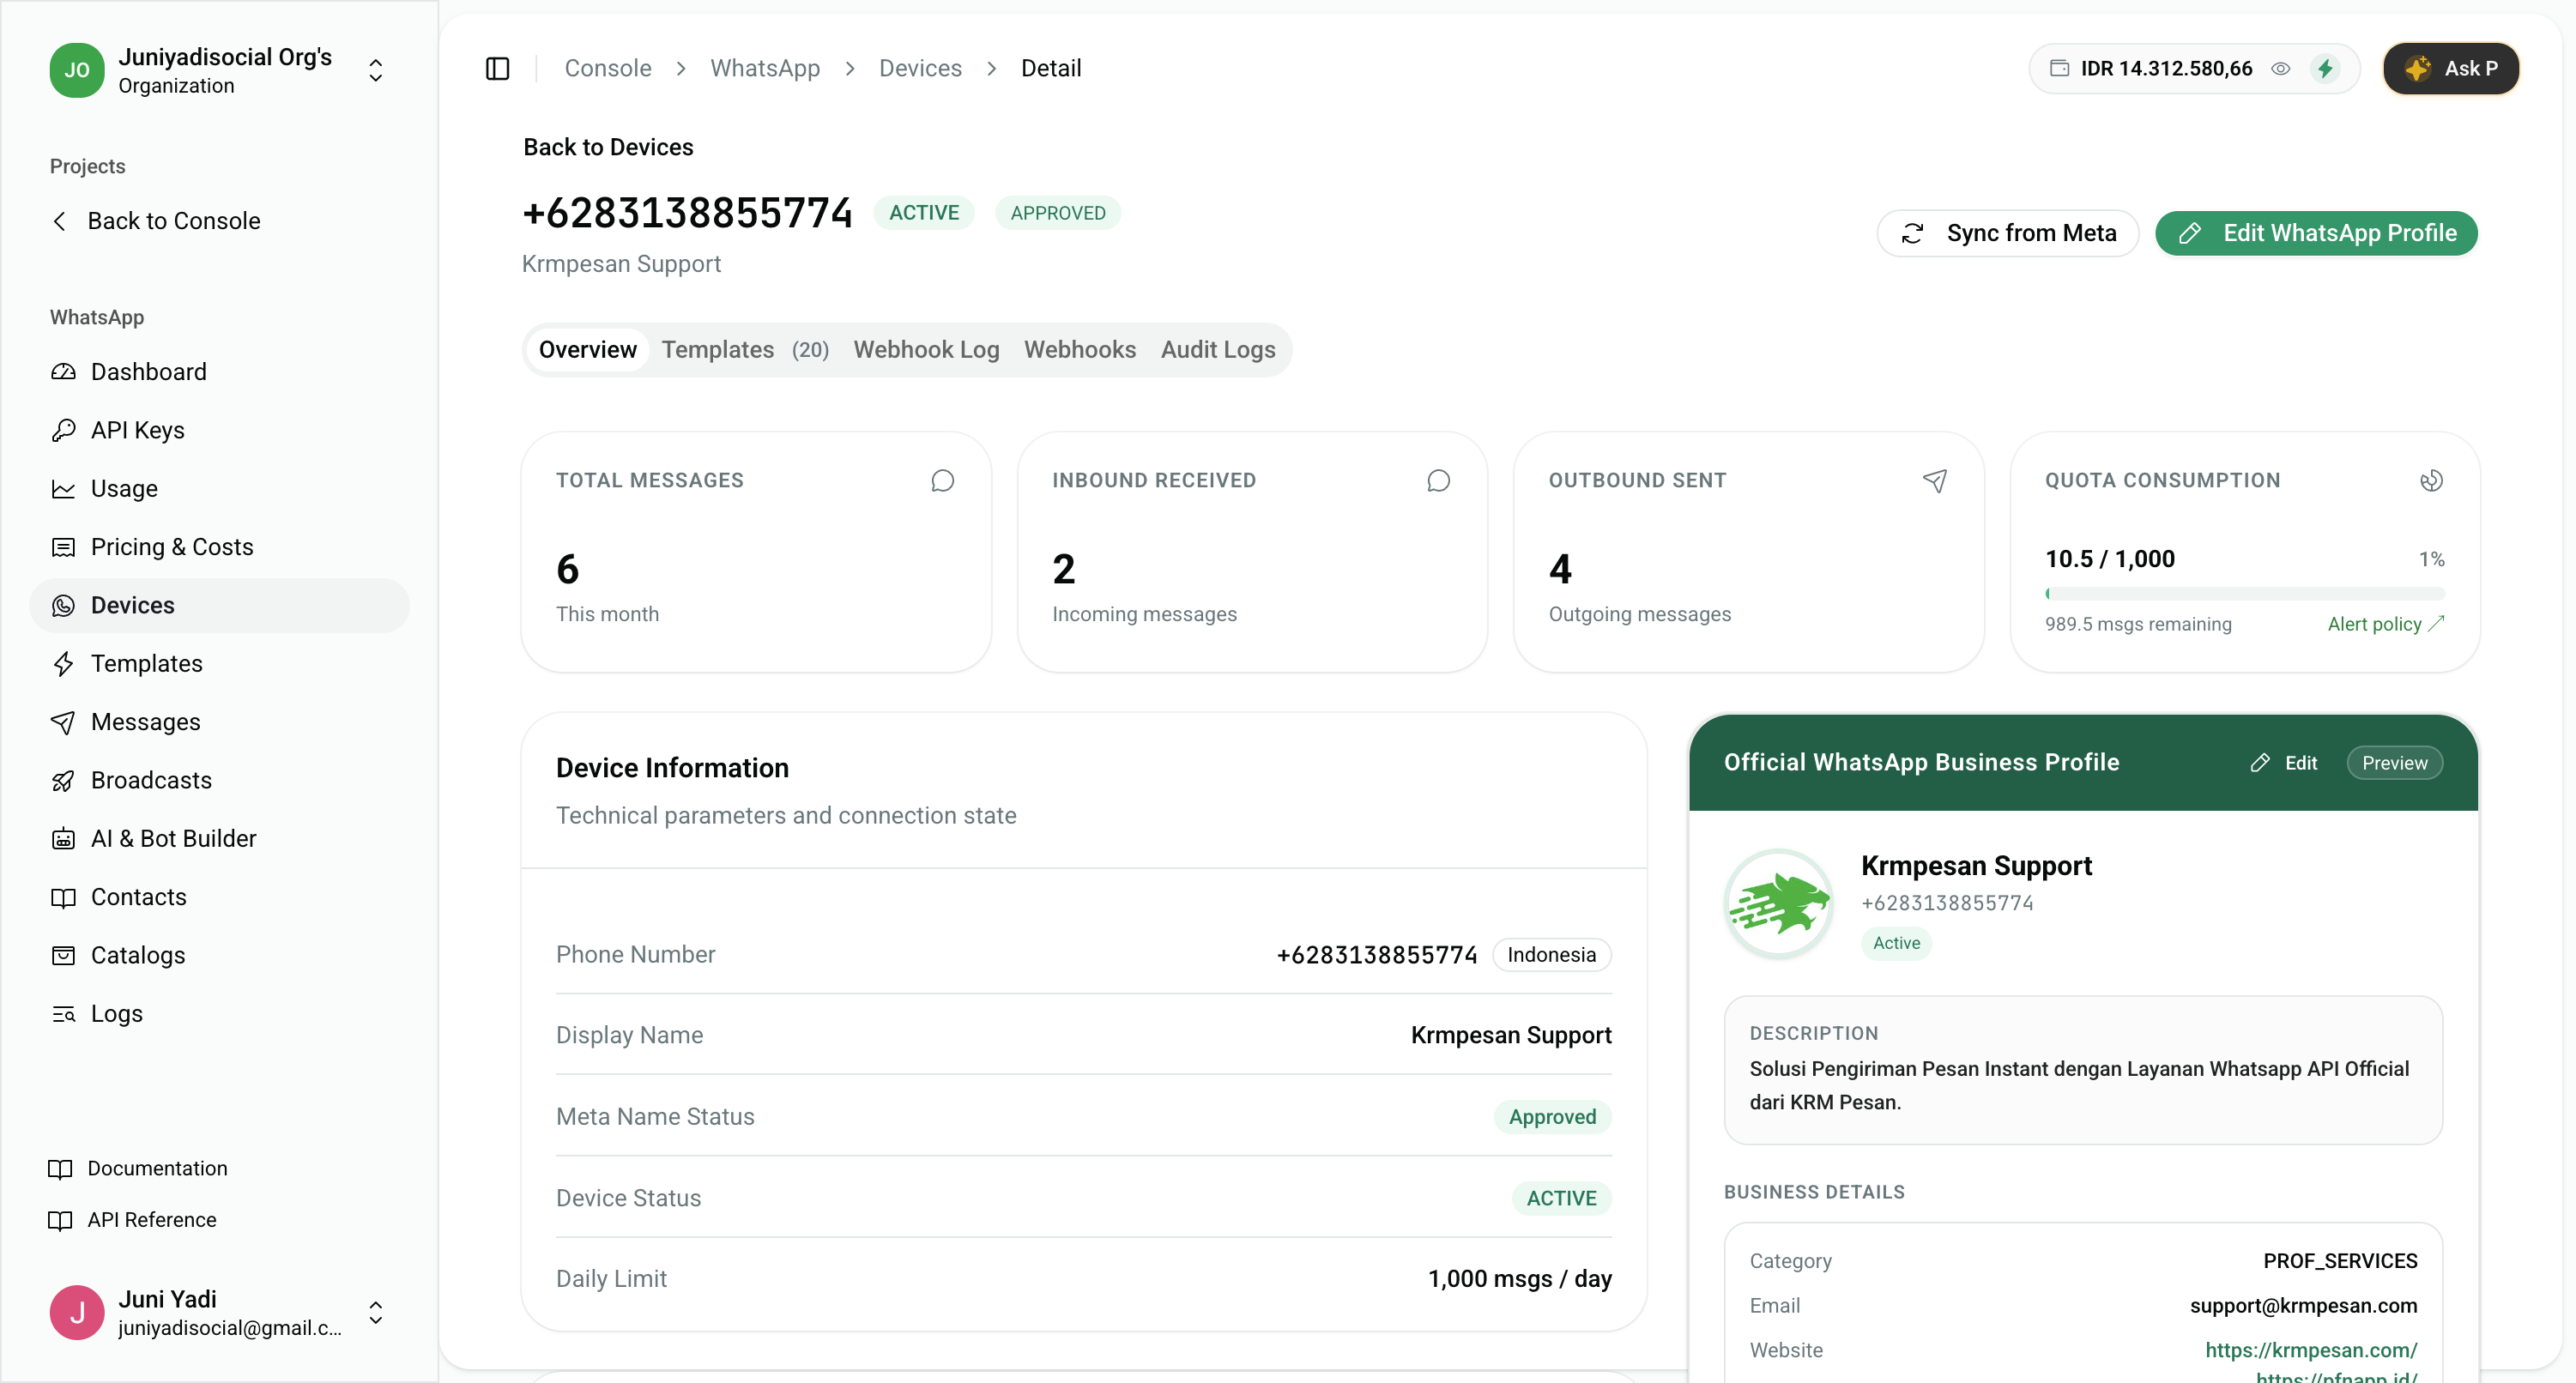Switch to the Webhook Log tab
The image size is (2576, 1383).
(926, 349)
